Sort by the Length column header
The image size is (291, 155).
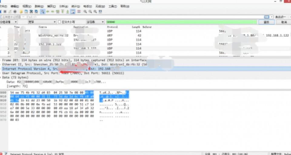tap(136, 27)
